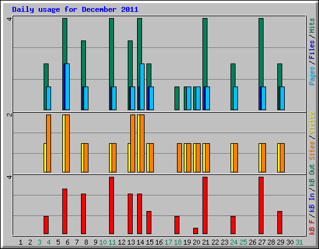
Task: Click day label "6" on the x-axis
Action: click(x=67, y=242)
